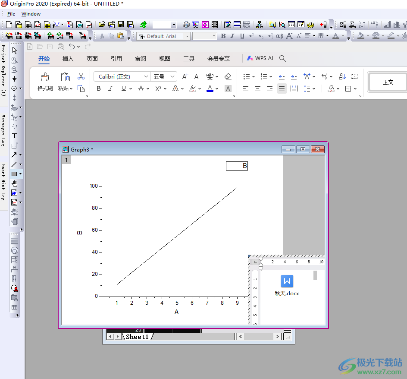Image resolution: width=407 pixels, height=379 pixels.
Task: Select the Text tool in left toolbar
Action: pos(14,136)
